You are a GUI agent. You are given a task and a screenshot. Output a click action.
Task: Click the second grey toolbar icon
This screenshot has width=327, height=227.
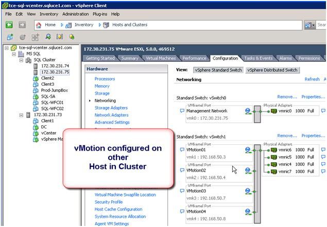point(23,37)
